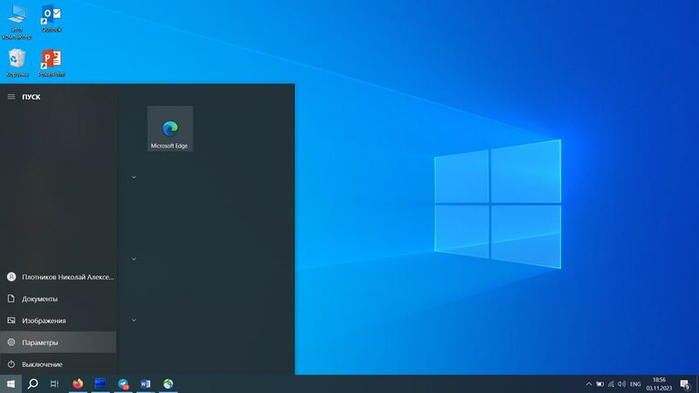The height and width of the screenshot is (393, 699).
Task: Open Word from the taskbar
Action: [x=145, y=383]
